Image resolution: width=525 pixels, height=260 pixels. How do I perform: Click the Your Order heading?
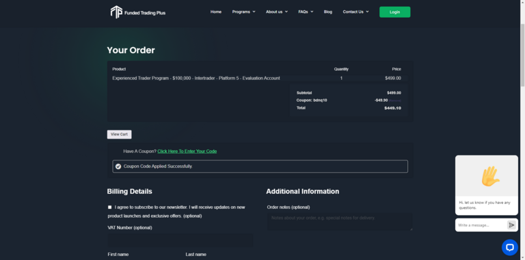(131, 50)
